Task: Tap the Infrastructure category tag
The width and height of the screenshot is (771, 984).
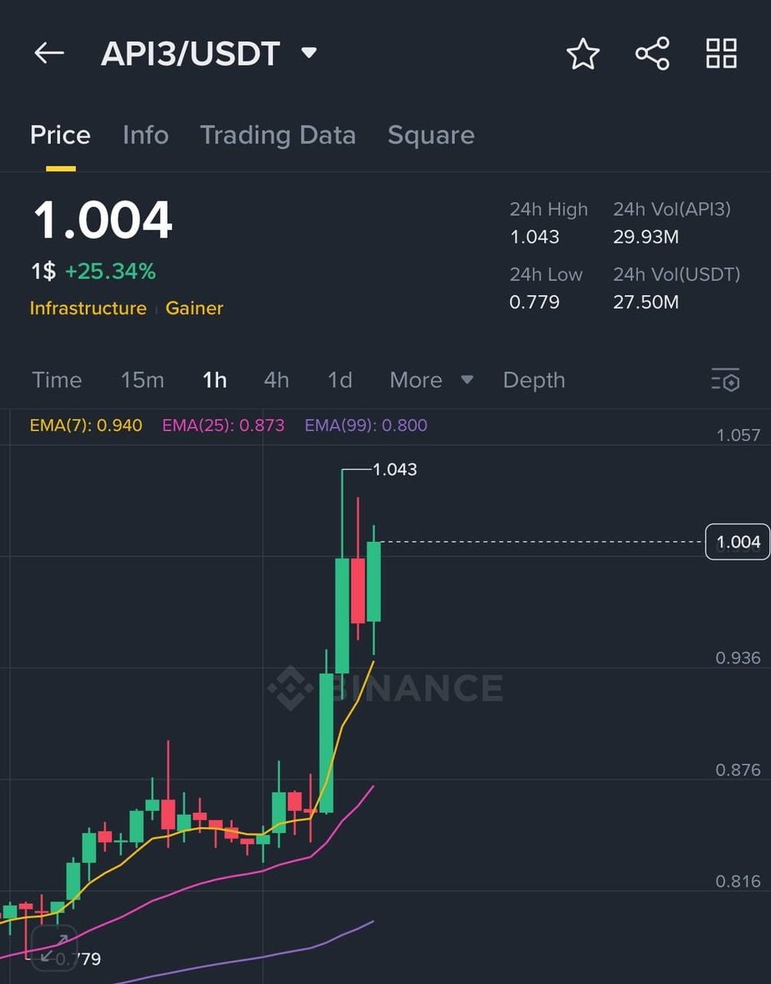Action: point(88,308)
